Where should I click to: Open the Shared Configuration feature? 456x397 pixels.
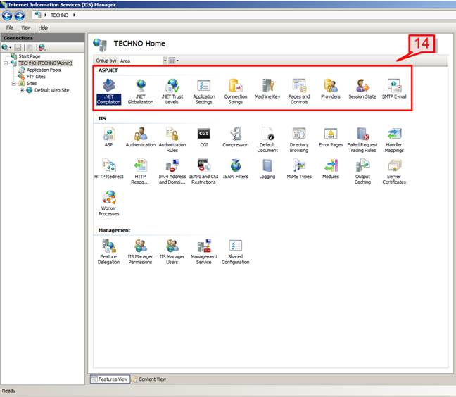235,246
